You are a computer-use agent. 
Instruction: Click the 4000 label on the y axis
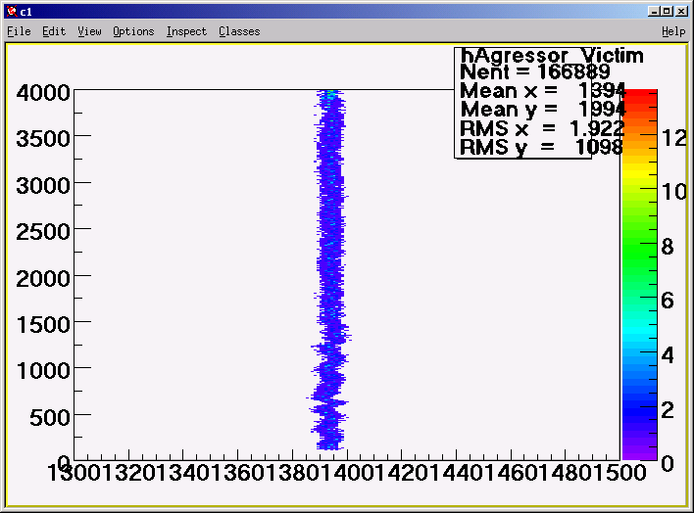pos(43,93)
